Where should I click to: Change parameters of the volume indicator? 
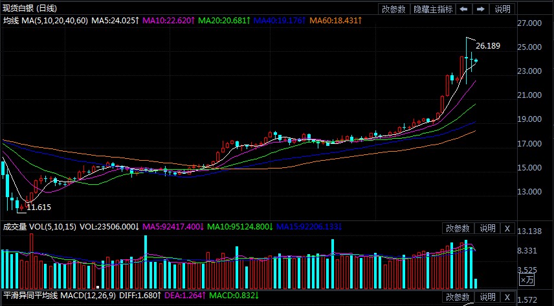pyautogui.click(x=458, y=228)
